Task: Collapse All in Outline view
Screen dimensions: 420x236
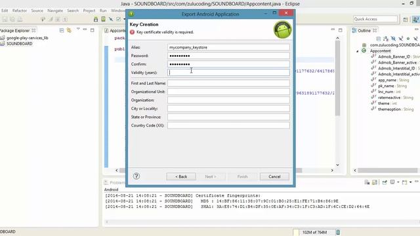Action: [379, 39]
